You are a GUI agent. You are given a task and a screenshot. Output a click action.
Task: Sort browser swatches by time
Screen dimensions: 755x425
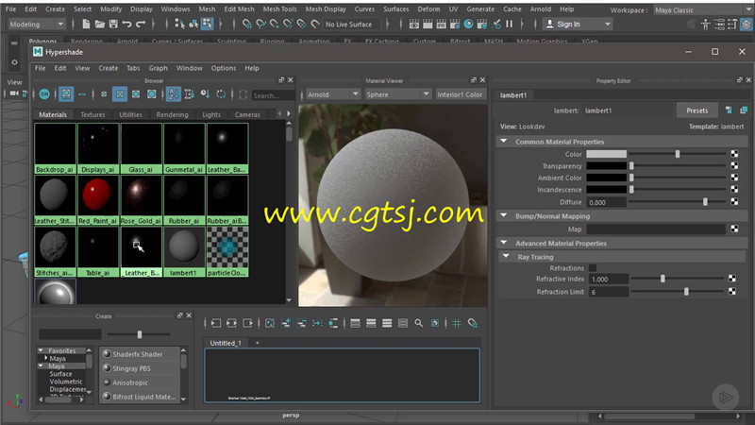[205, 94]
